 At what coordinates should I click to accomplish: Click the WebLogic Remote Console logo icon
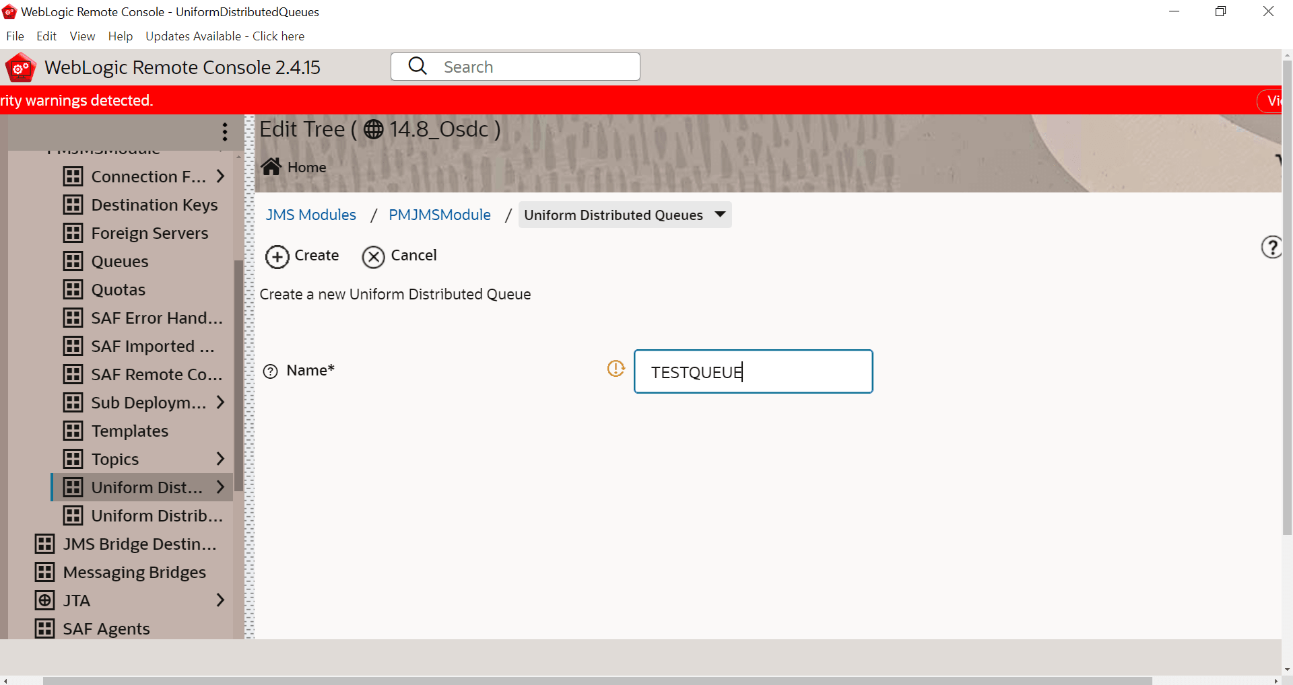coord(20,67)
